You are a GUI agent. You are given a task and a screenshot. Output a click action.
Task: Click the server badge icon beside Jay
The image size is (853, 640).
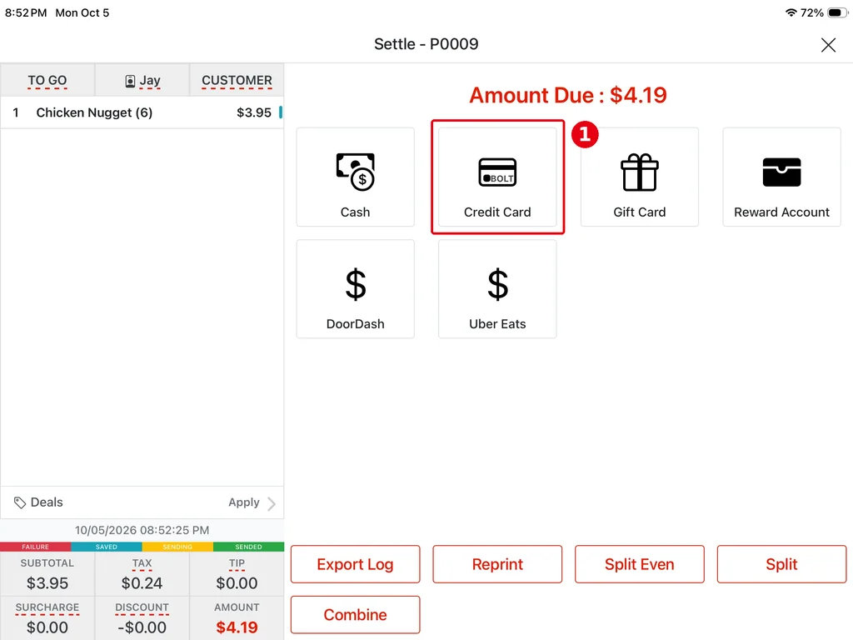click(130, 81)
